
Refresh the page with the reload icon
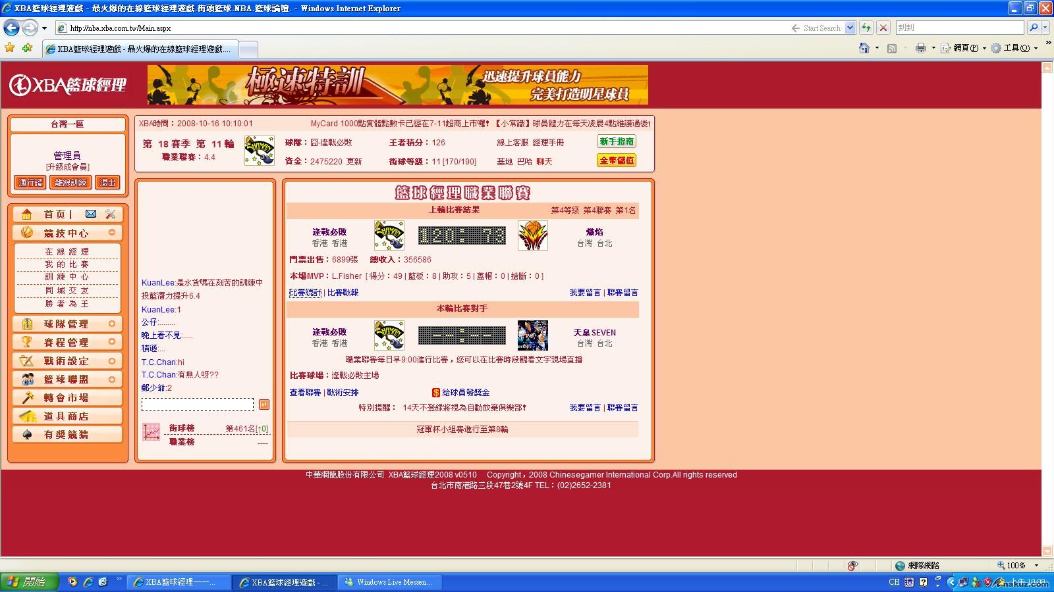pyautogui.click(x=866, y=28)
